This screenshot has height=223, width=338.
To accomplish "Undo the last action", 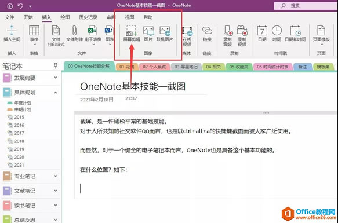I will [x=20, y=6].
